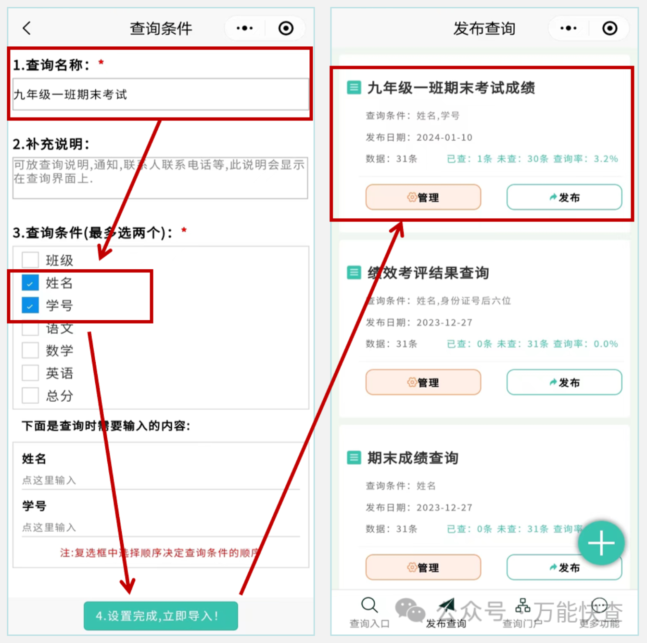
Task: Click the 查询率: 0.0% statistic of 绩效考评结果查询
Action: pos(585,343)
